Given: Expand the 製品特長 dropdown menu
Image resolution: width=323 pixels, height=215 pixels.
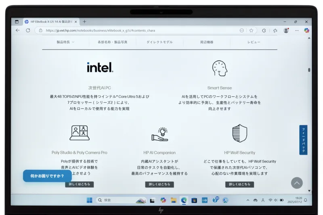Looking at the screenshot, I should click(x=65, y=42).
